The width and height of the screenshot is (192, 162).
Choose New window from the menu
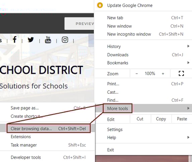(x=143, y=26)
